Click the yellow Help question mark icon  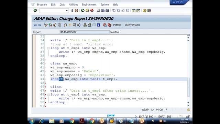[144, 11]
